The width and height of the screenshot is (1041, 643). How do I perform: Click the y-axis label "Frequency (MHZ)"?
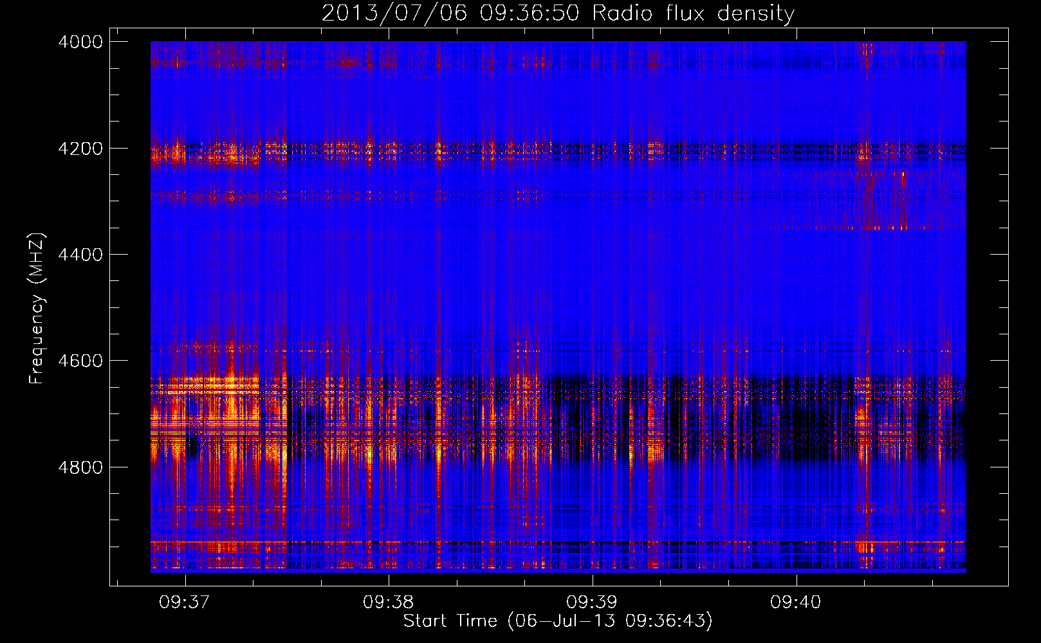[37, 309]
